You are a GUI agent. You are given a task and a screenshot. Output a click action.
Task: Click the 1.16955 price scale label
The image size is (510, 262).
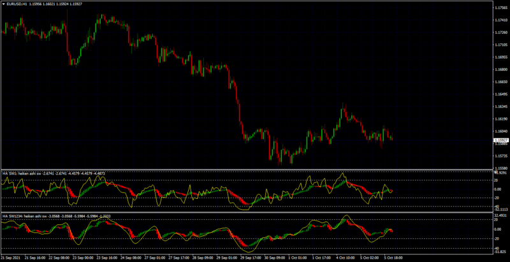point(501,57)
